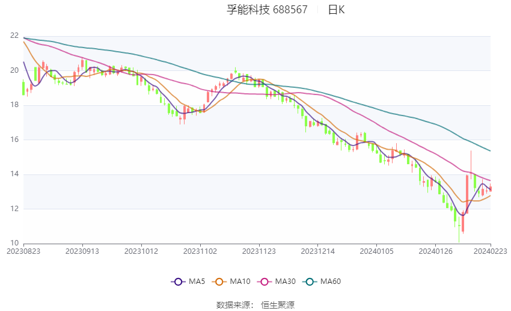The image size is (511, 311).
Task: Click the 数据来源 label
Action: click(233, 305)
